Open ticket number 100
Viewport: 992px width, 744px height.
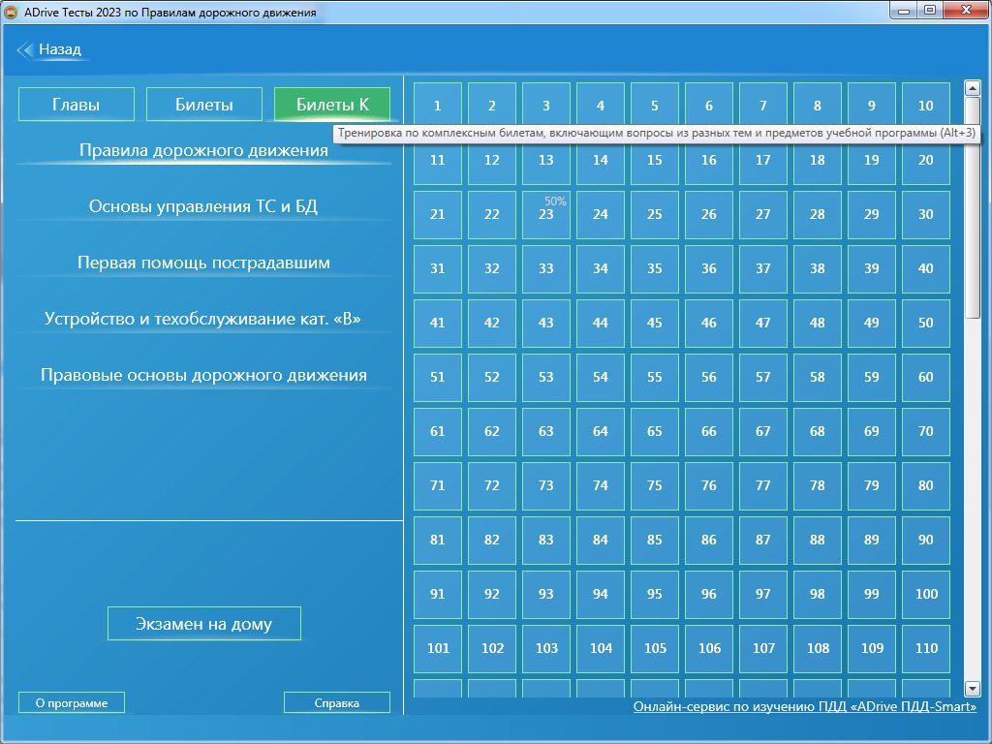[x=926, y=594]
